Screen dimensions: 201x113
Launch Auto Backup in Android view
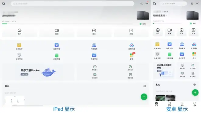tap(157, 46)
